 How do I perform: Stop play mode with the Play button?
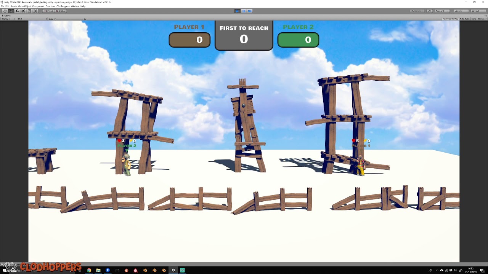coord(237,11)
